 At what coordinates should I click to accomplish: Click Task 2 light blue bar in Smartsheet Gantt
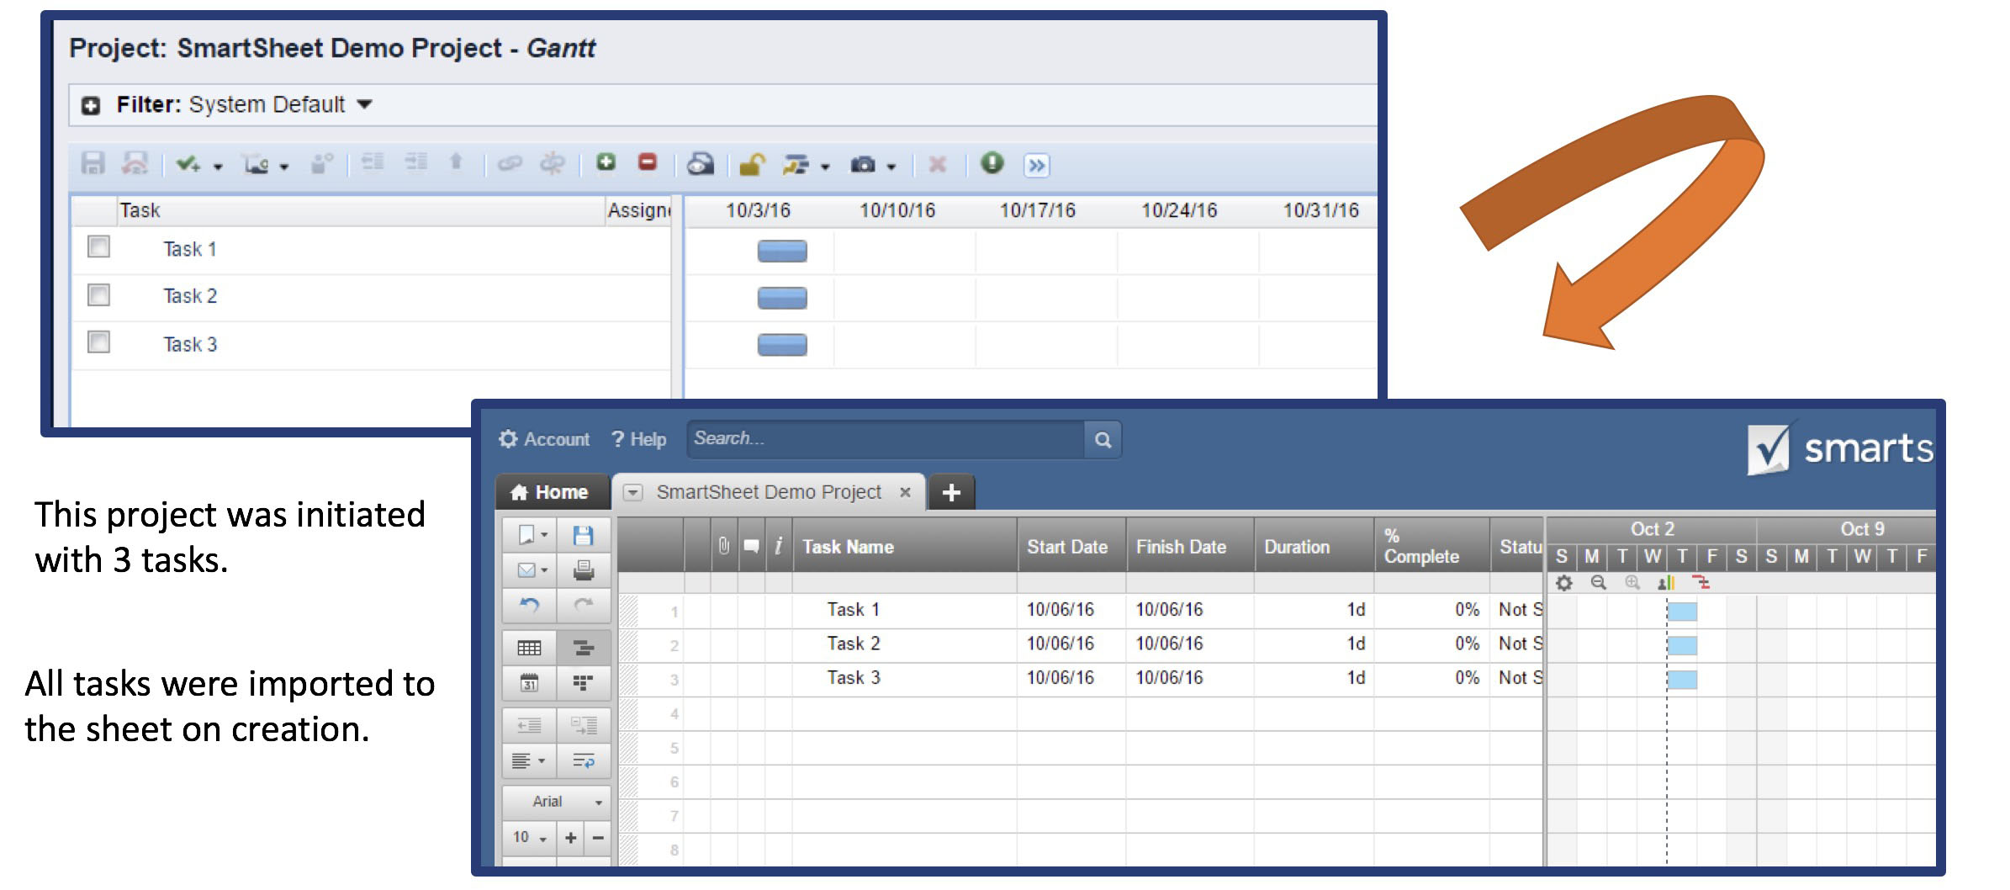1682,645
